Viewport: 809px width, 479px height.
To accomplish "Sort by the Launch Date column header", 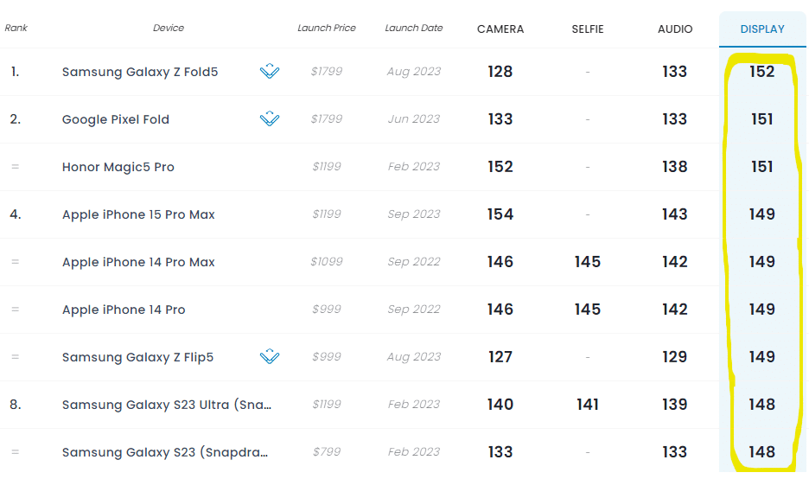I will point(414,28).
